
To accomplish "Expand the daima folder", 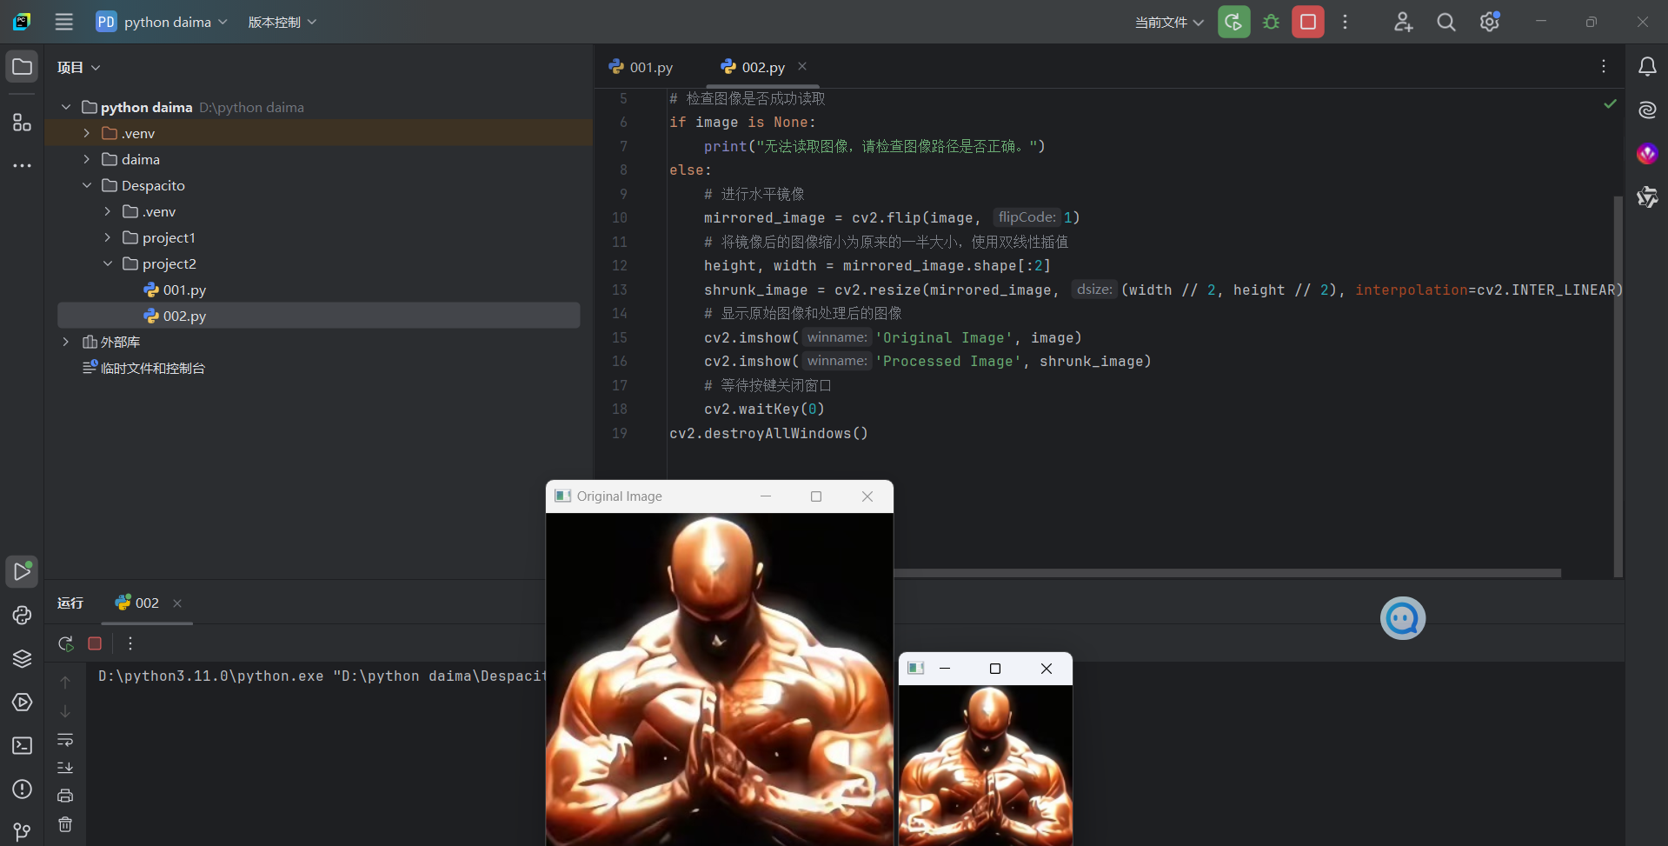I will [x=87, y=159].
